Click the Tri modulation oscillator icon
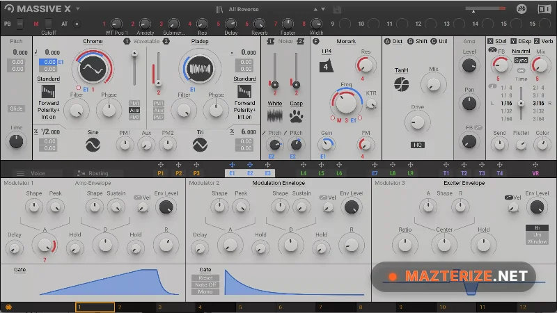The image size is (557, 313). point(200,145)
